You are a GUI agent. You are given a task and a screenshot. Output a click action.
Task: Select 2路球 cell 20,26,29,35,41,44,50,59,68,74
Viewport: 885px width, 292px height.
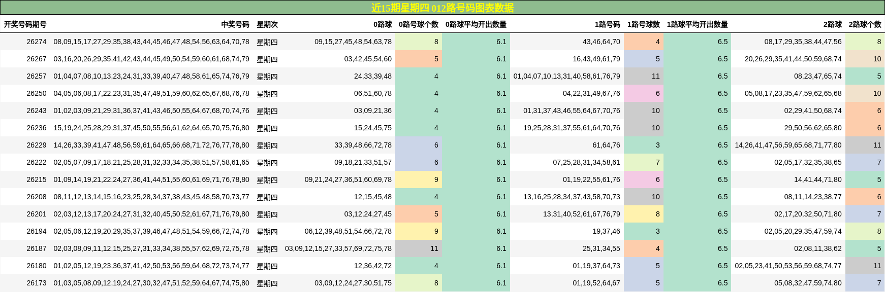click(x=794, y=59)
